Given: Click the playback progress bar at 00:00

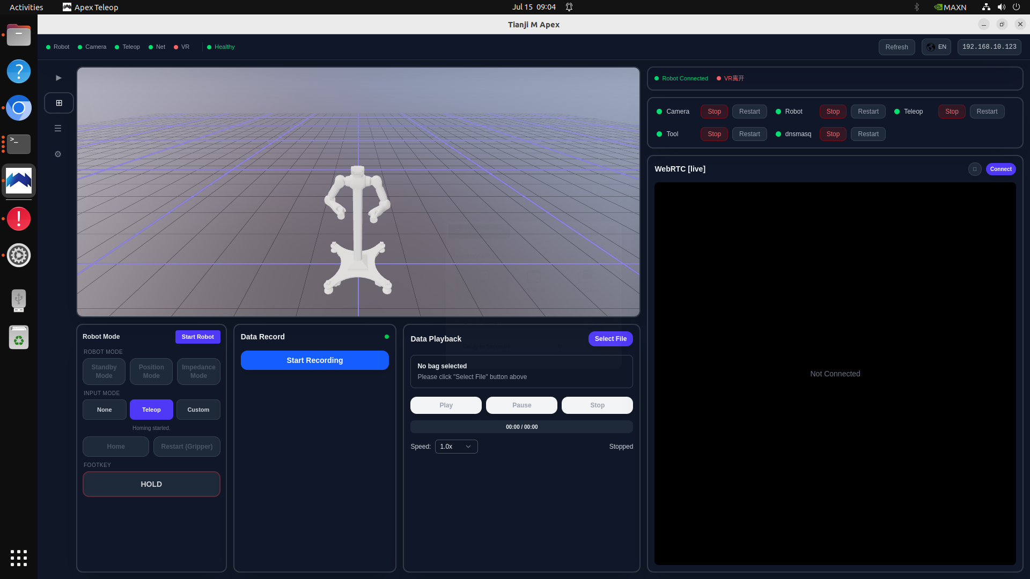Looking at the screenshot, I should [521, 427].
